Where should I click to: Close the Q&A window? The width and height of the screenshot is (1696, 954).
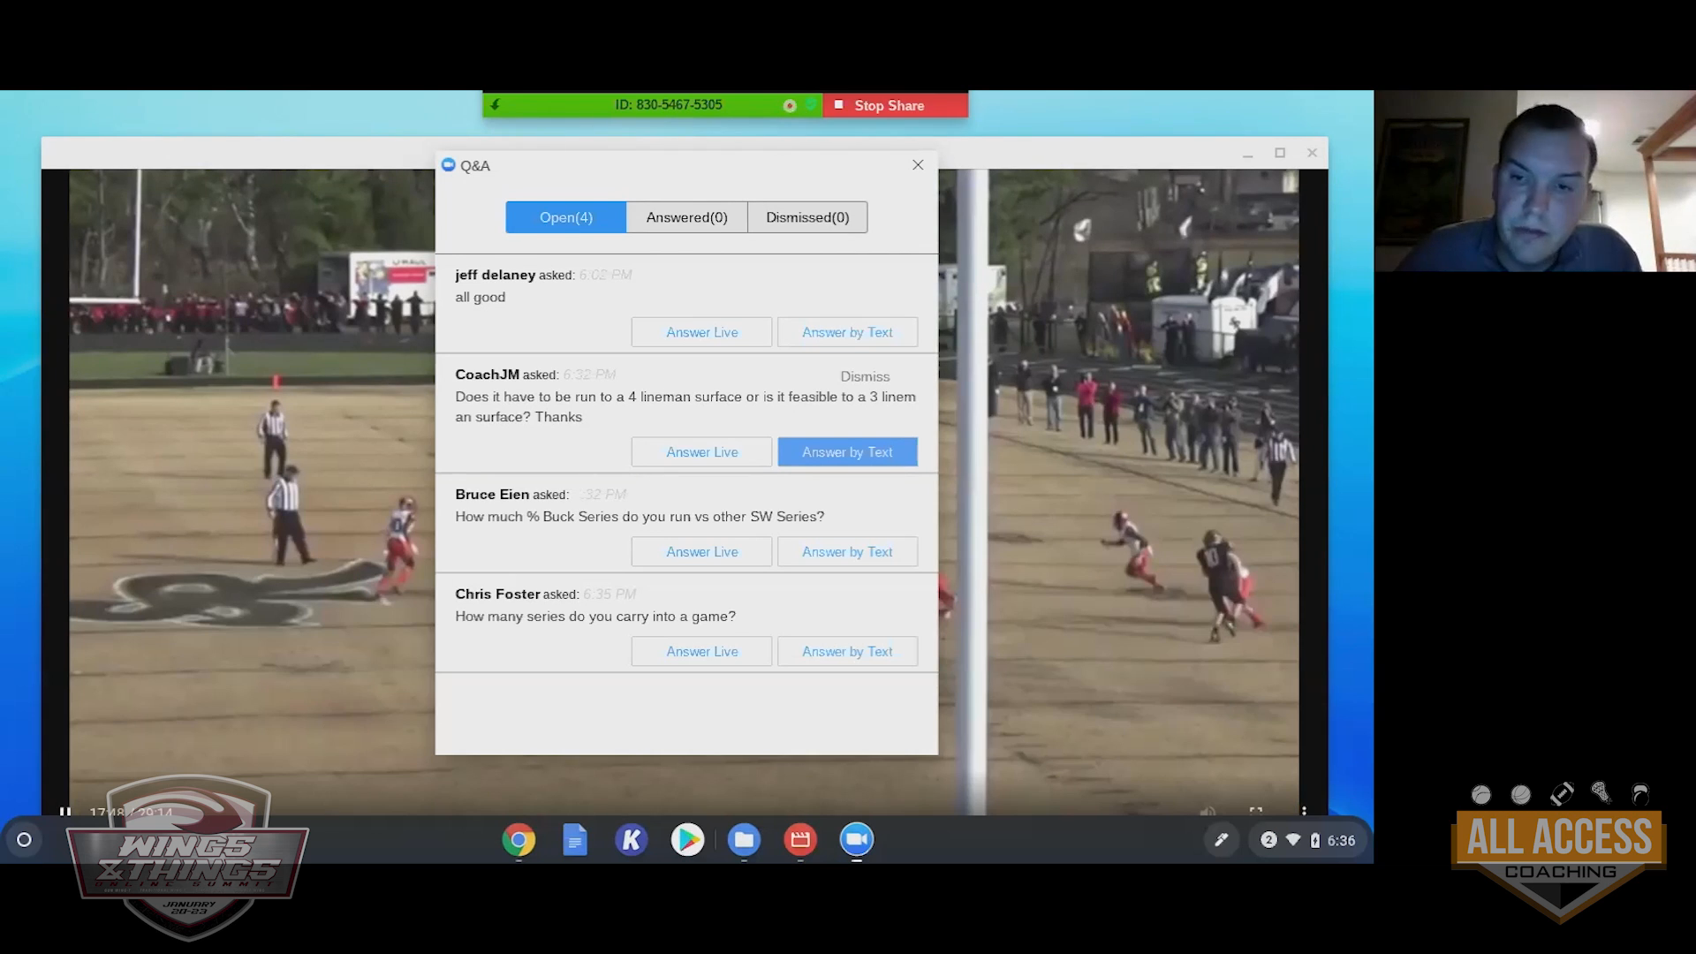pyautogui.click(x=918, y=165)
